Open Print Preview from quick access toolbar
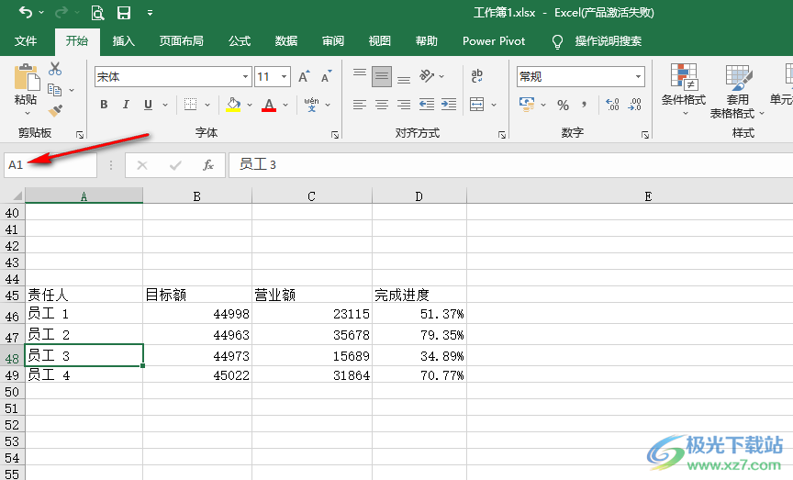The height and width of the screenshot is (480, 793). point(97,13)
